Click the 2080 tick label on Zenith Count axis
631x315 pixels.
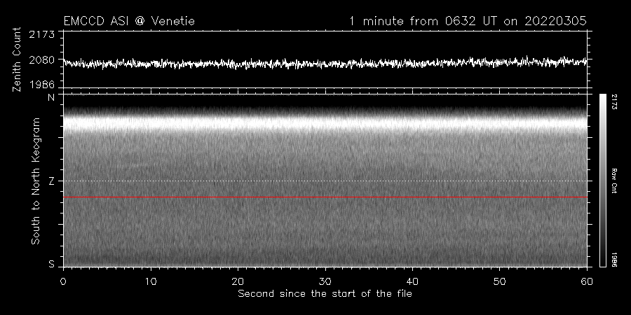coord(41,60)
